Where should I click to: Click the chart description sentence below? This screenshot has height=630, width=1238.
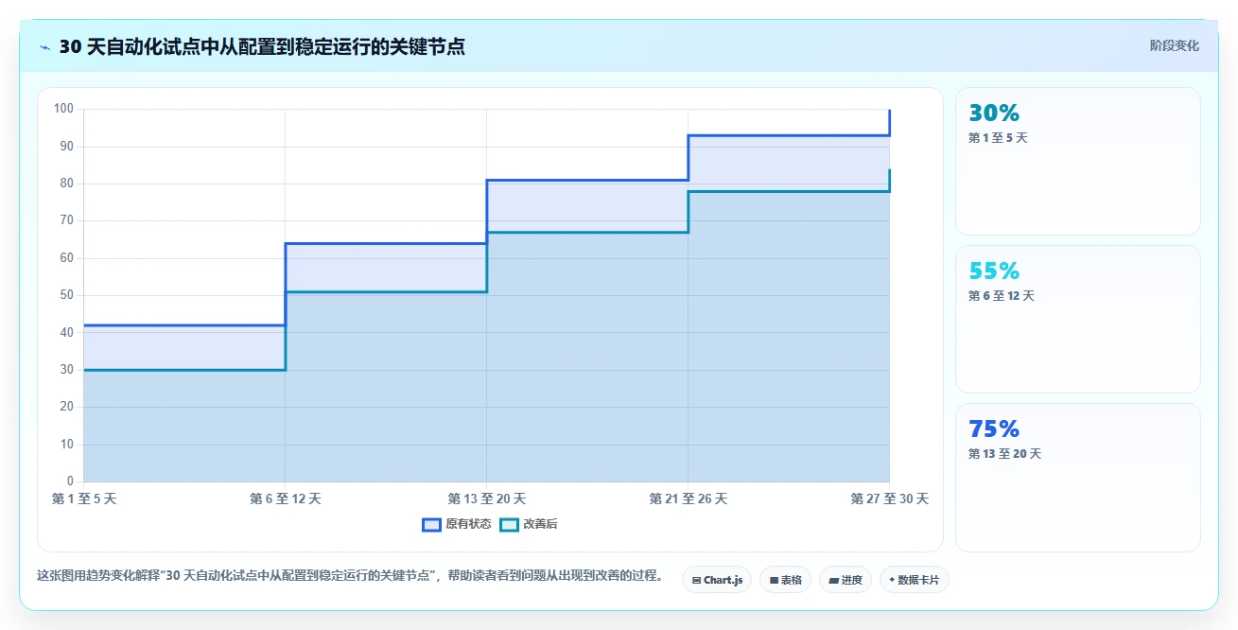(x=350, y=575)
